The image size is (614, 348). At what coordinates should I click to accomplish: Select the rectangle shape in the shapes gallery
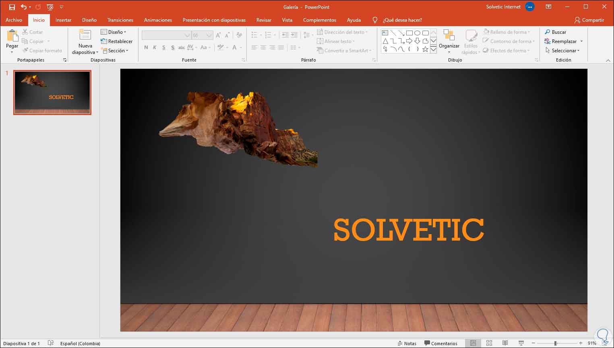(x=409, y=33)
